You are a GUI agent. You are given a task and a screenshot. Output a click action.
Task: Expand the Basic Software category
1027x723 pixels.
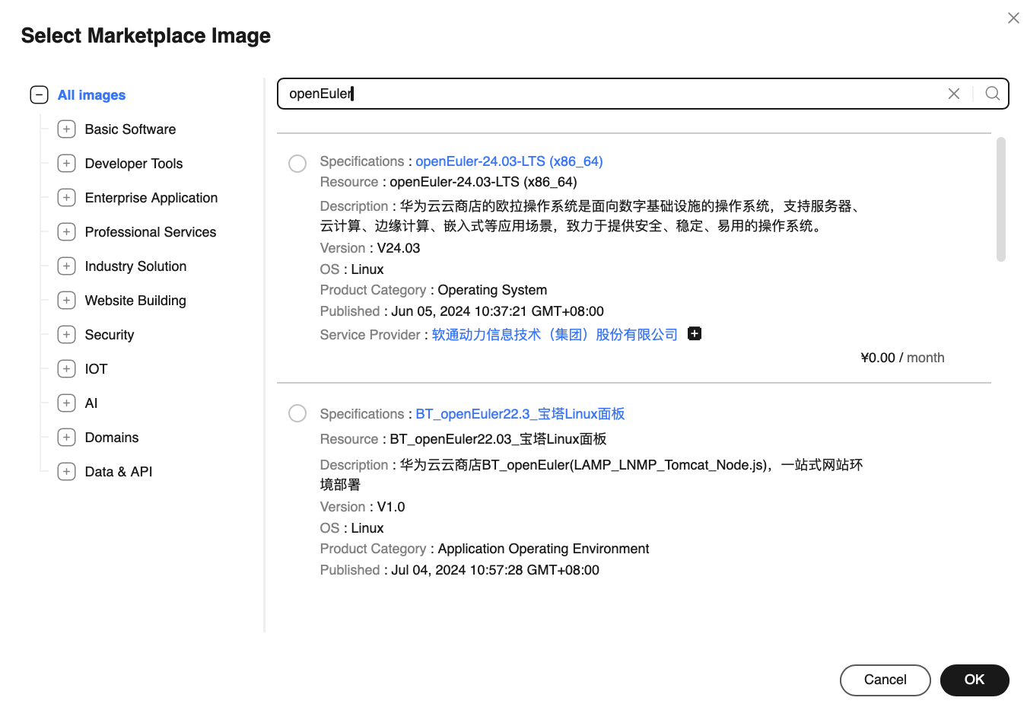tap(67, 129)
